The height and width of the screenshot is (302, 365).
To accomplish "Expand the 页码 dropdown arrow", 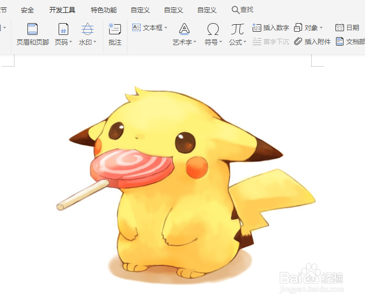I will point(71,42).
